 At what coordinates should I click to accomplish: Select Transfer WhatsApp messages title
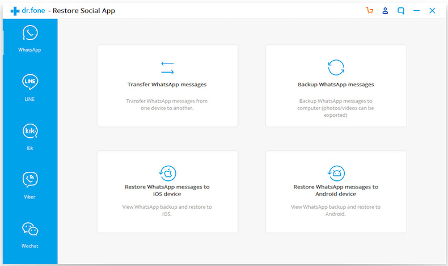click(167, 85)
